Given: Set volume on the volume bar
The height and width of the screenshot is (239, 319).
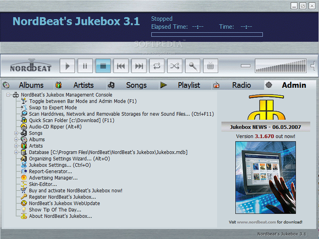Looking at the screenshot, I should [281, 66].
